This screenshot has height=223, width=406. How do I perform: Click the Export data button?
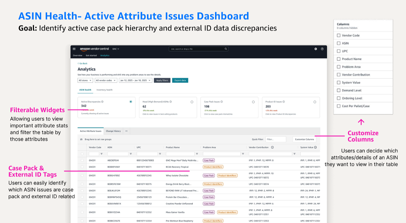[180, 81]
